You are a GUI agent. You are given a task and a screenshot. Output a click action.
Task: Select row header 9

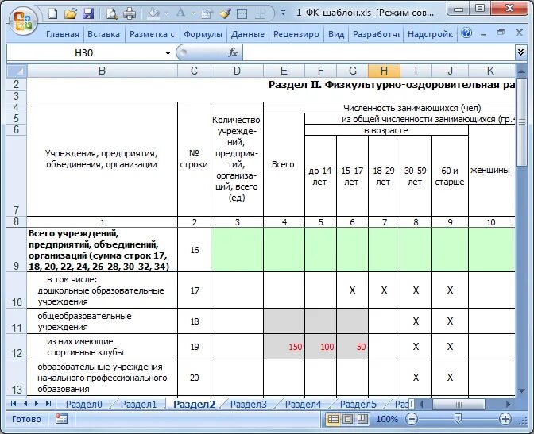(17, 249)
